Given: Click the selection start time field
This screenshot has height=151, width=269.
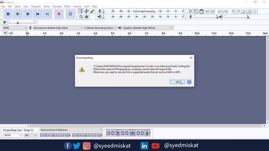Looking at the screenshot, I should [x=55, y=135].
